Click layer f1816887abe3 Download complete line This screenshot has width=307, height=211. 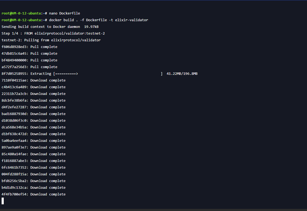point(33,161)
